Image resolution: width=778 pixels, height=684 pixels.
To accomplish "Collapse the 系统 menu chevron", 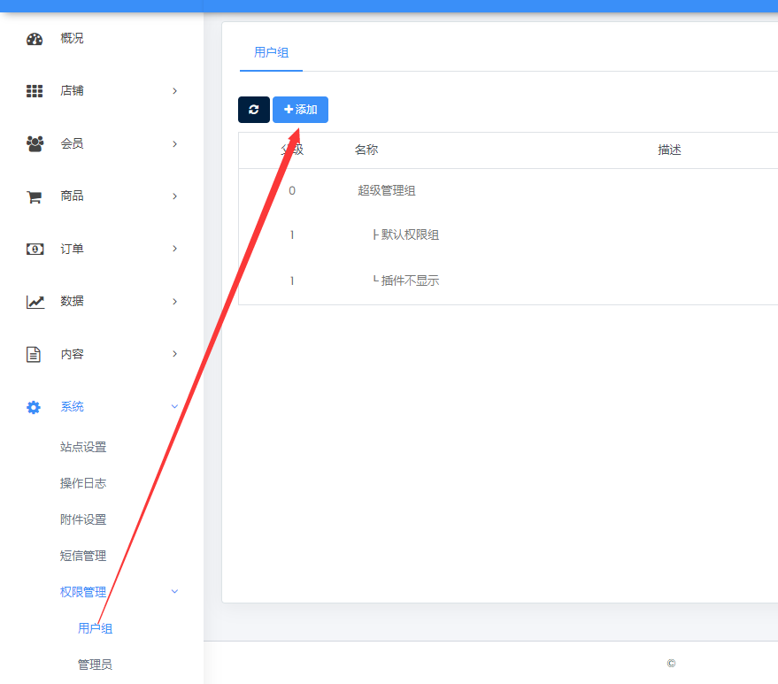I will [174, 407].
